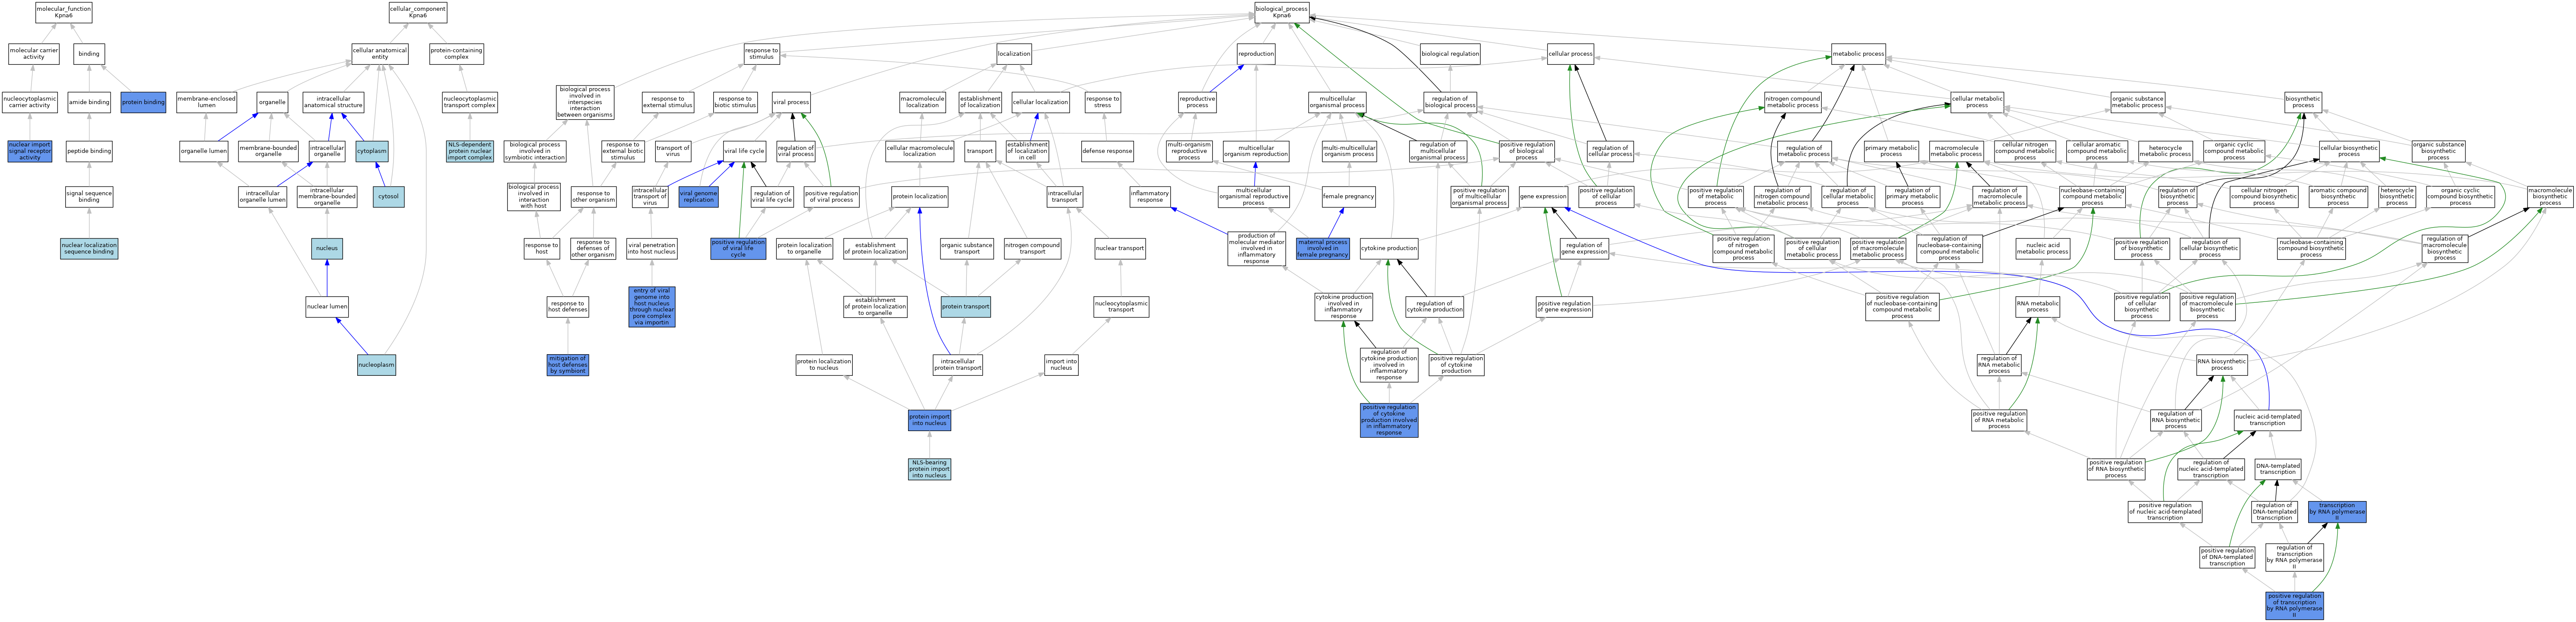2576x622 pixels.
Task: Click the 'molecular carrier activity' node
Action: [34, 54]
